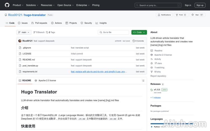Open v1.1.0 Latest release
Screen dimensions: 210x131
pos(157,90)
